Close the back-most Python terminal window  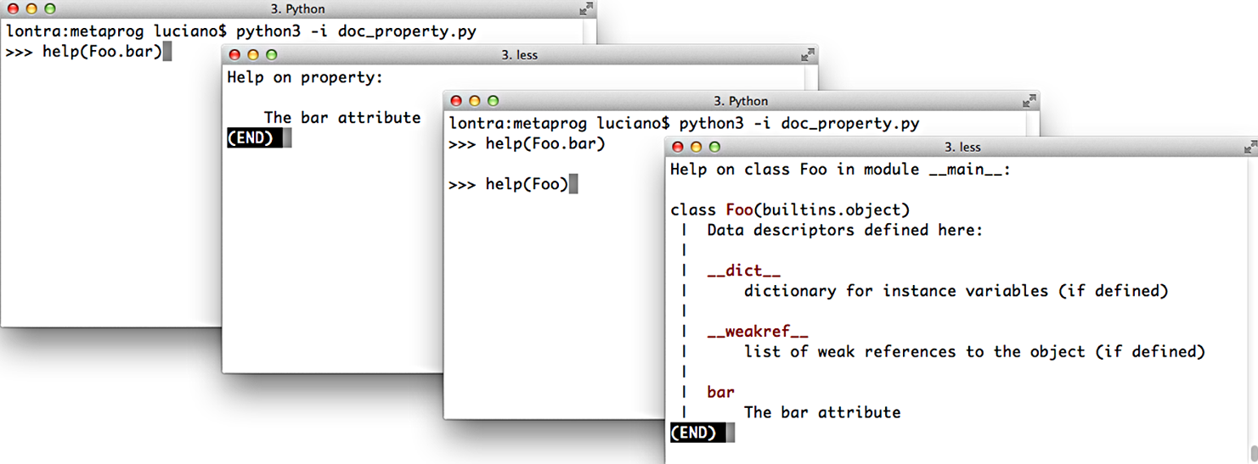13,9
